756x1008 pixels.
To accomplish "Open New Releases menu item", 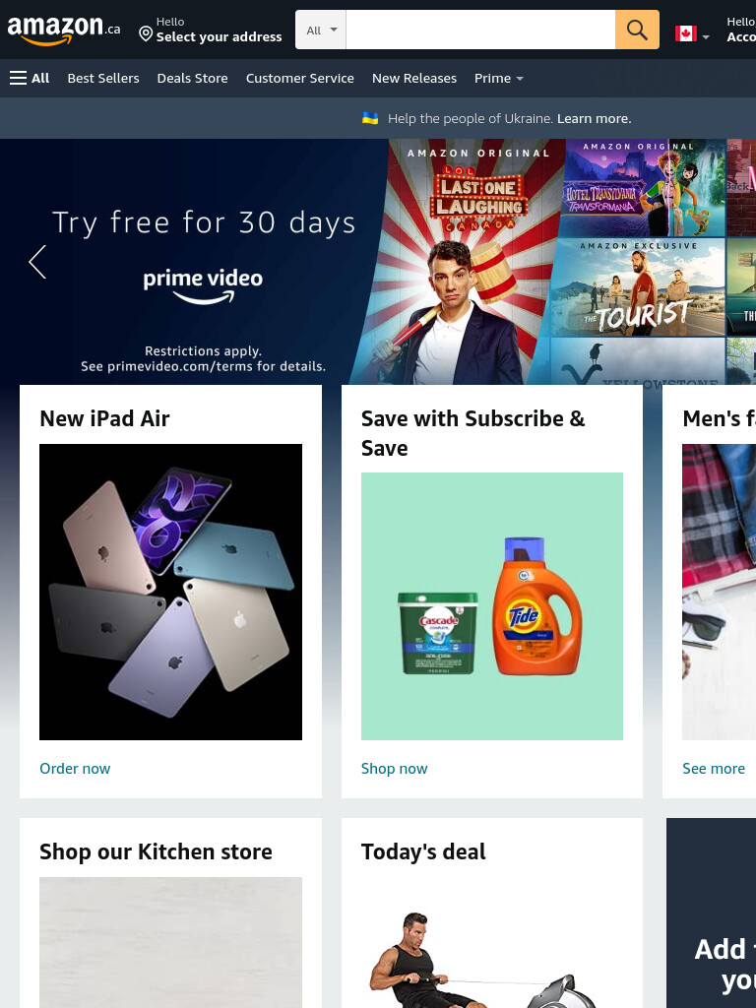I will [414, 79].
